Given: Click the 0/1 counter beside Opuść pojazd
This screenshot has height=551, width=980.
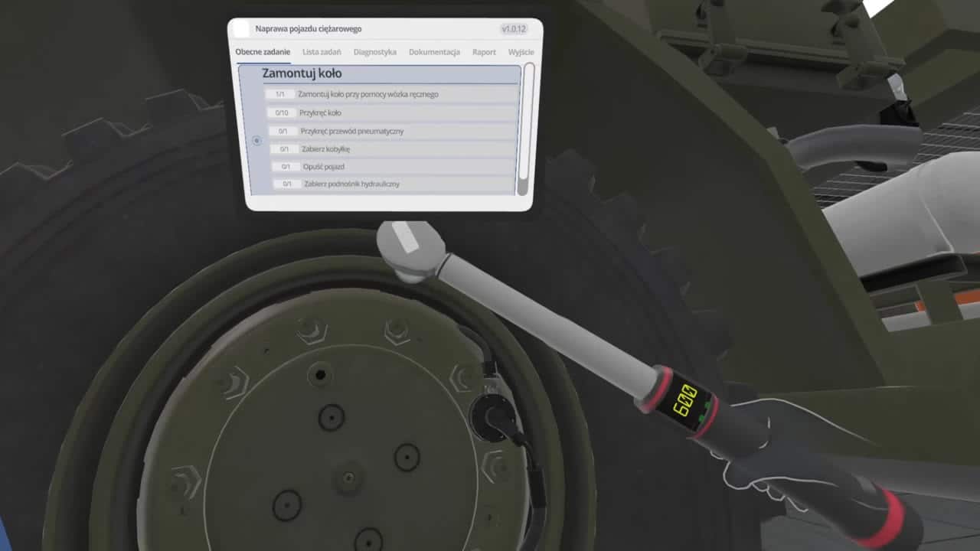Looking at the screenshot, I should click(286, 166).
